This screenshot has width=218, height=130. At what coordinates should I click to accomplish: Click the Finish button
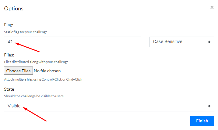202,121
